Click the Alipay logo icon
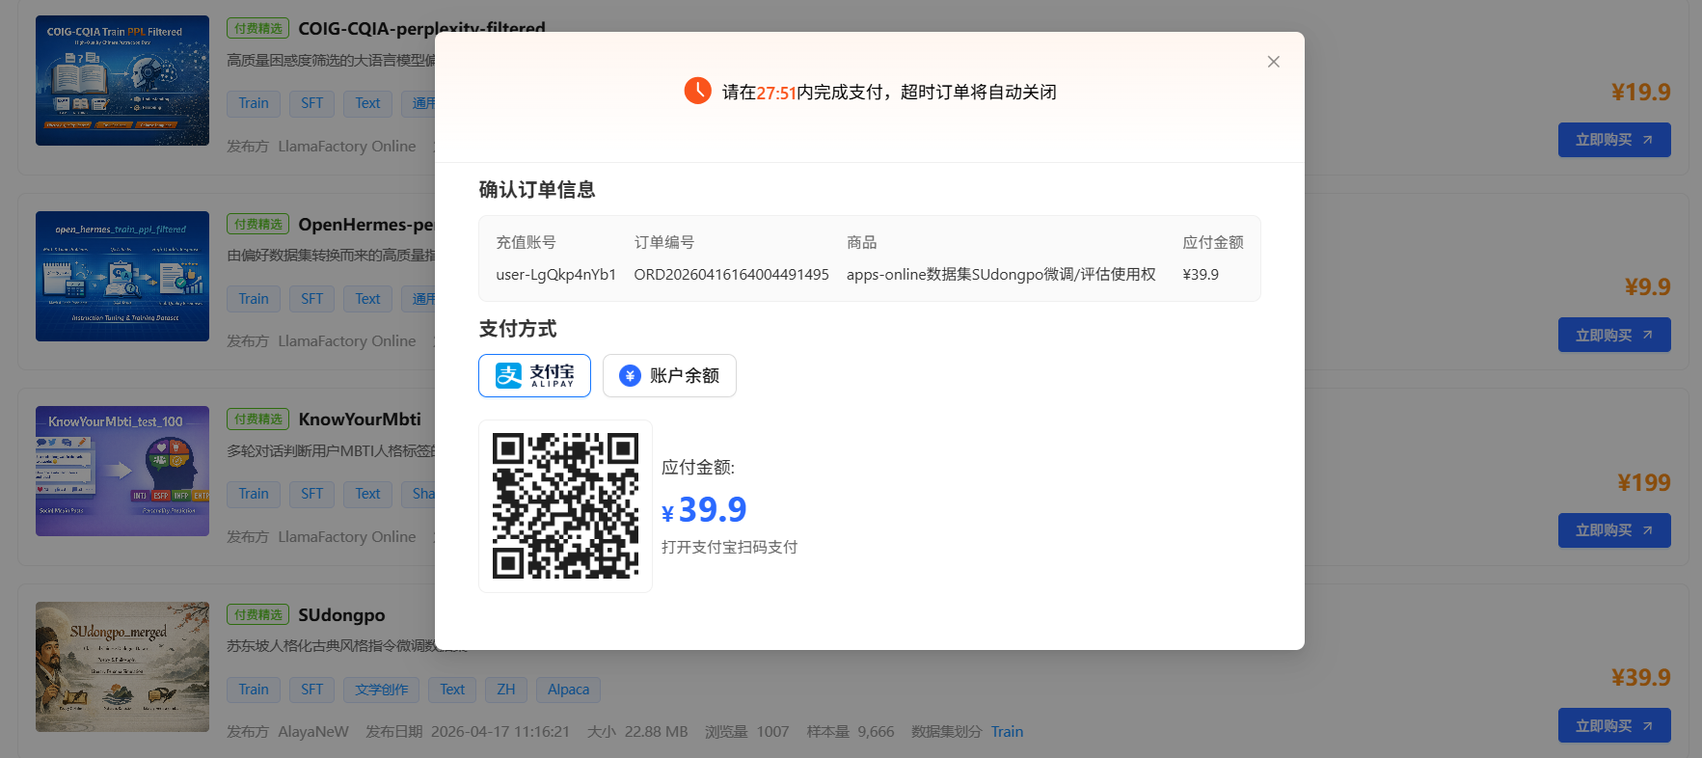1702x758 pixels. tap(508, 376)
